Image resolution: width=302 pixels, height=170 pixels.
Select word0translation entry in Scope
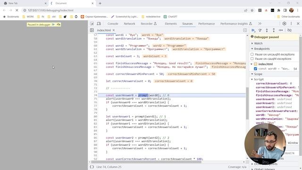point(277,119)
